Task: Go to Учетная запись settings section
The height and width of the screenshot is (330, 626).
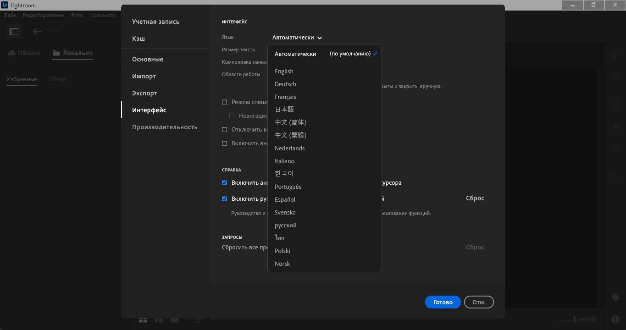Action: [156, 22]
